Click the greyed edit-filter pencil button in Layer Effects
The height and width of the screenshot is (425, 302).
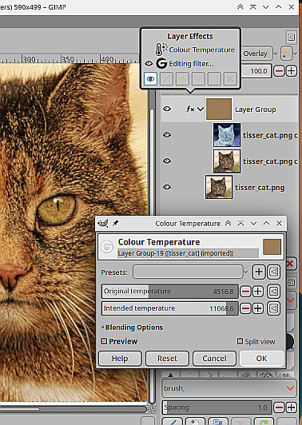(x=166, y=79)
